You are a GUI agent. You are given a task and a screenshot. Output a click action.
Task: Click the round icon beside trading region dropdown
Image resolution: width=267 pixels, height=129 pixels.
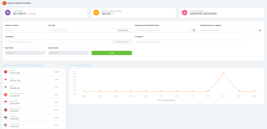point(260,30)
